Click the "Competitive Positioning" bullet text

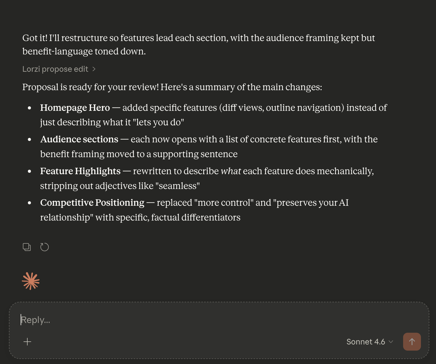point(92,203)
